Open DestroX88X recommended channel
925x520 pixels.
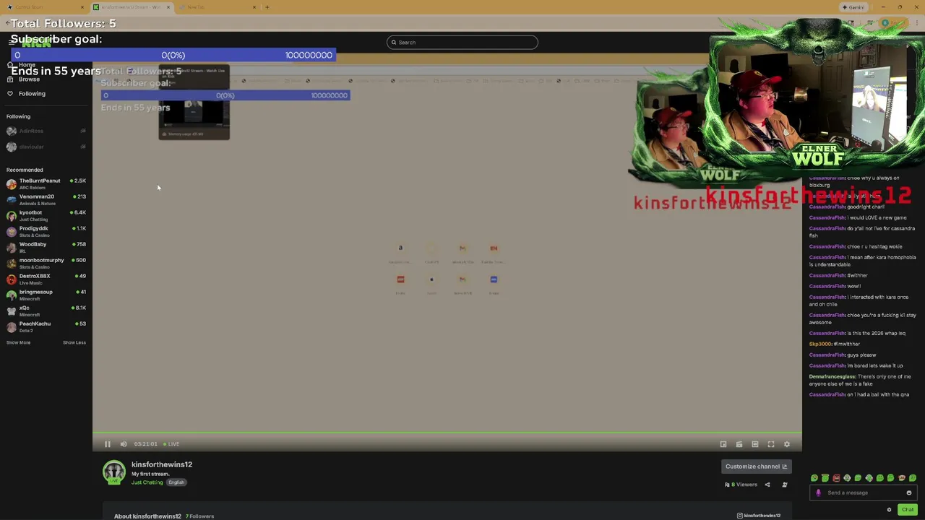tap(46, 279)
